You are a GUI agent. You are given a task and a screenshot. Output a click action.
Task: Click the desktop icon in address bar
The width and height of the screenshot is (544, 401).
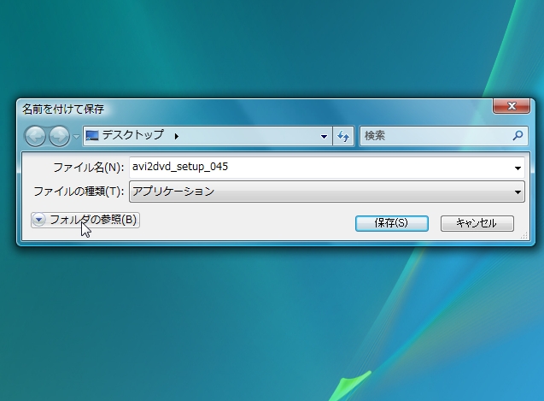(92, 136)
